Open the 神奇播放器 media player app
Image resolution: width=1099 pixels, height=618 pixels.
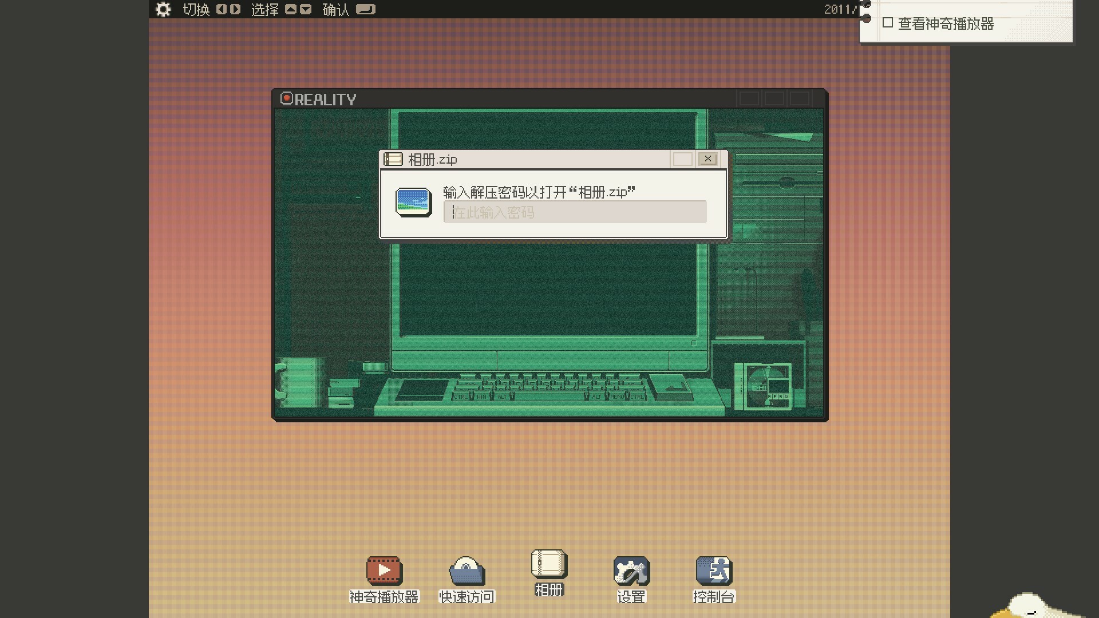tap(384, 571)
